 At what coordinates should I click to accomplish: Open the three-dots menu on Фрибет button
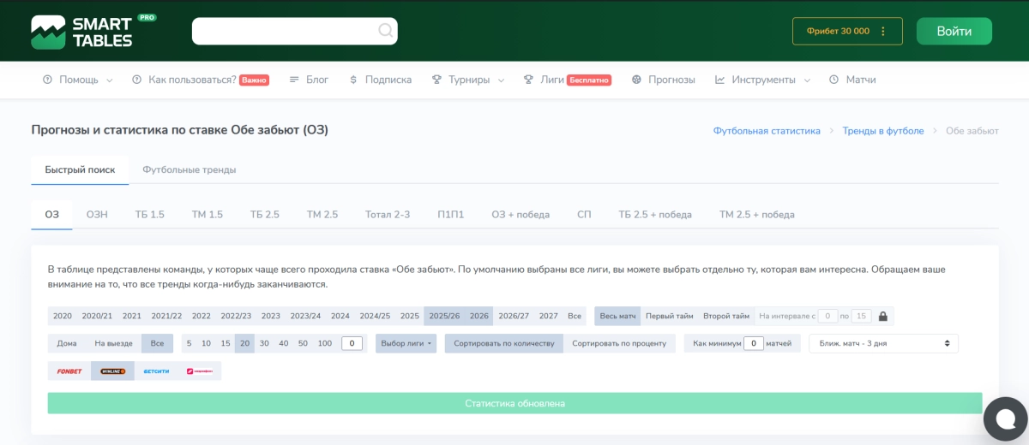884,31
